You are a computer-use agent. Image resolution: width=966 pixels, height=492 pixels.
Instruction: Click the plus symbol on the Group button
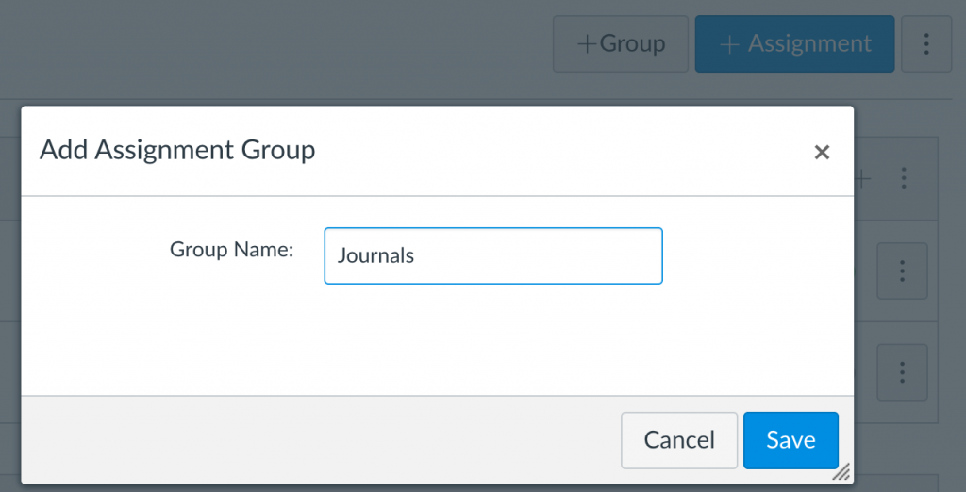[587, 44]
